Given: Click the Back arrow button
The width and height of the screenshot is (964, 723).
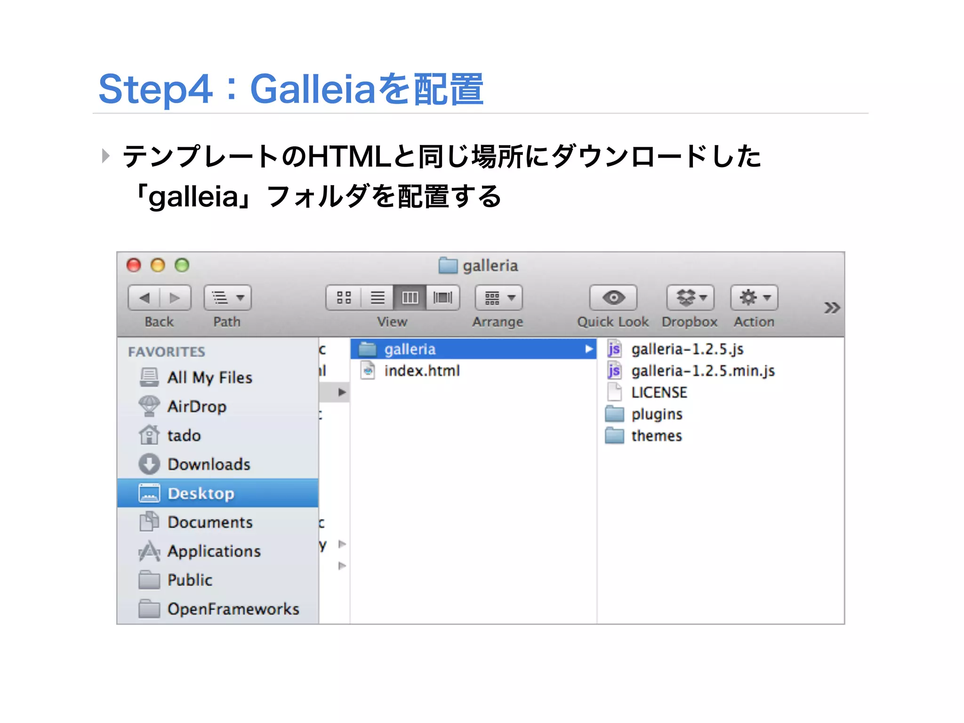Looking at the screenshot, I should tap(145, 297).
